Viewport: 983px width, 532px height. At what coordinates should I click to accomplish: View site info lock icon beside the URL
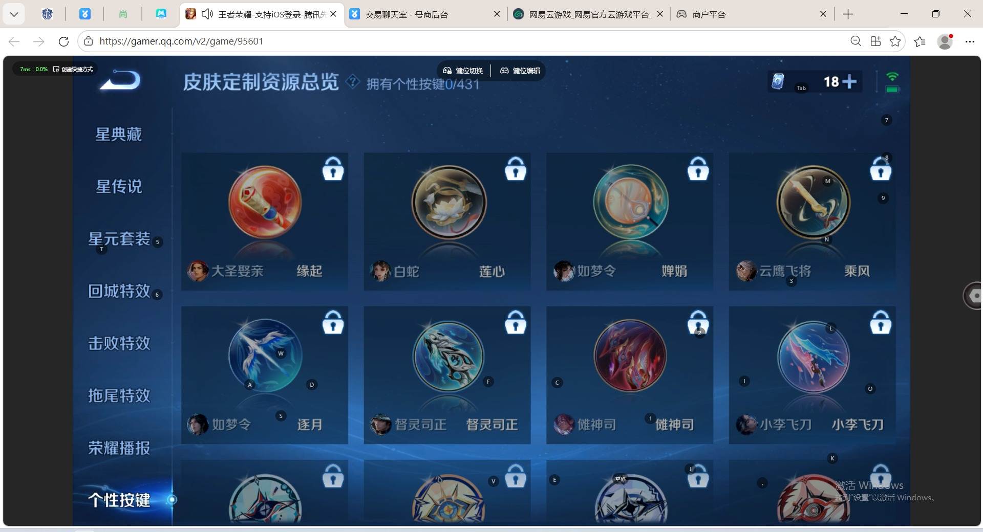(x=89, y=41)
